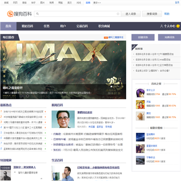Open hot topic number 5 in 最新热点
The image size is (181, 181).
pyautogui.click(x=23, y=133)
